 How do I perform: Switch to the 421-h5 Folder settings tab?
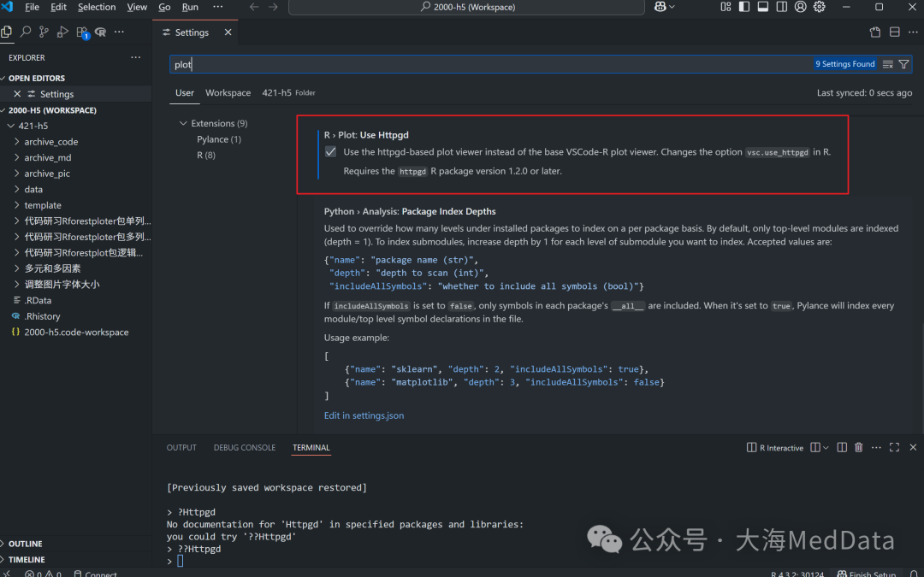point(288,92)
